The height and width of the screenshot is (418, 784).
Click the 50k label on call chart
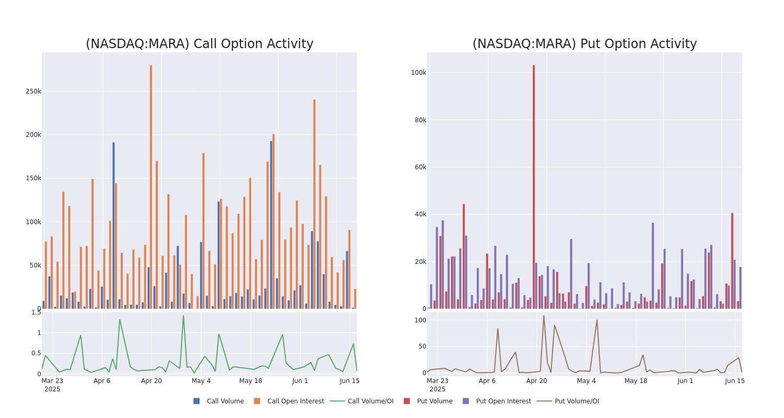tap(35, 265)
